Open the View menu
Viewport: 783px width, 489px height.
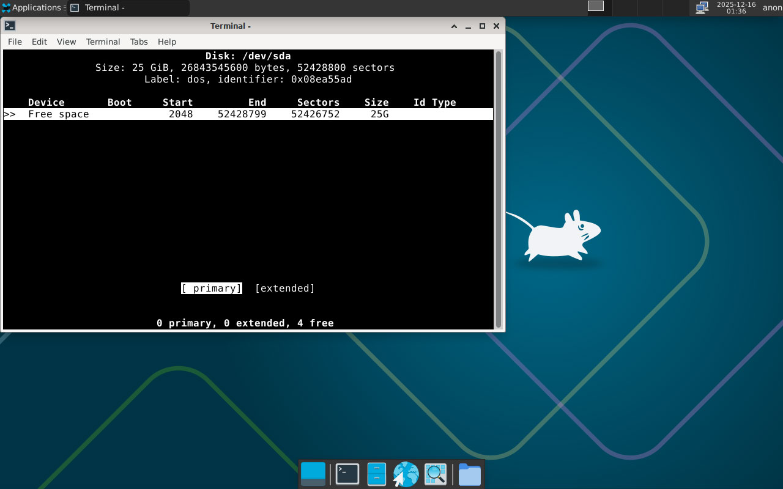(66, 42)
